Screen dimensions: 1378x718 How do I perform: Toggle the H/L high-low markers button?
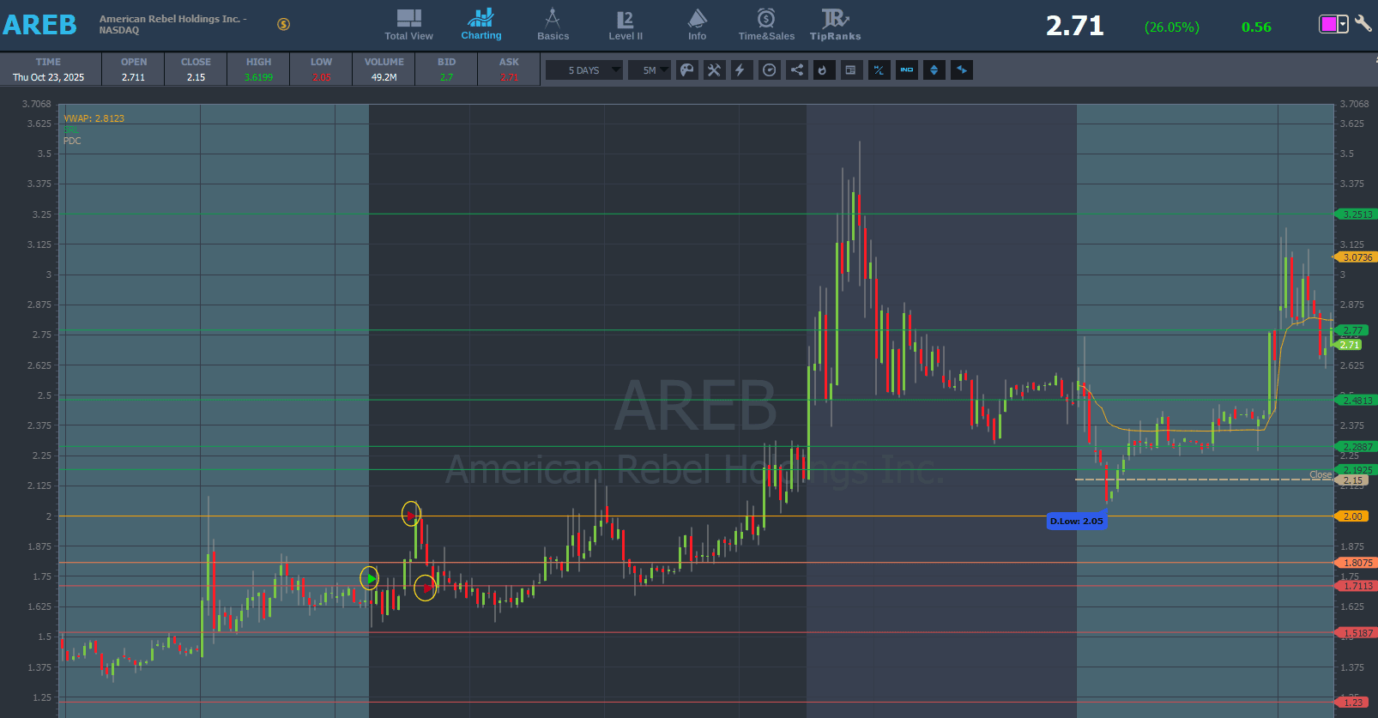(879, 70)
